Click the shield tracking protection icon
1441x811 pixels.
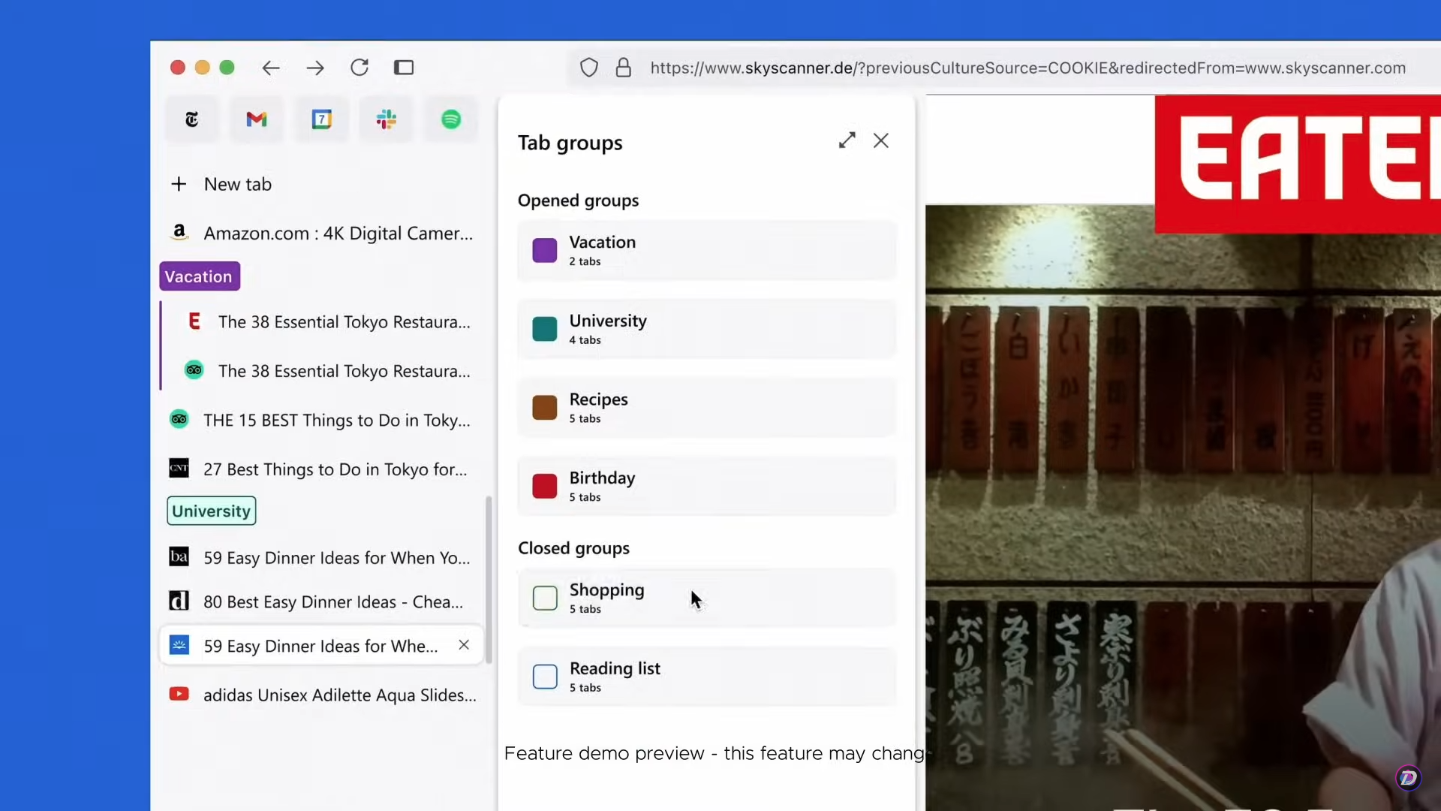tap(589, 68)
